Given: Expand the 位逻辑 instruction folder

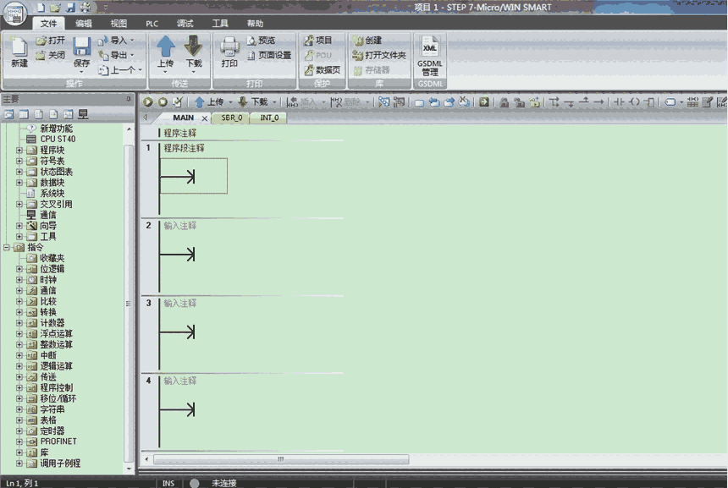Looking at the screenshot, I should pyautogui.click(x=19, y=269).
